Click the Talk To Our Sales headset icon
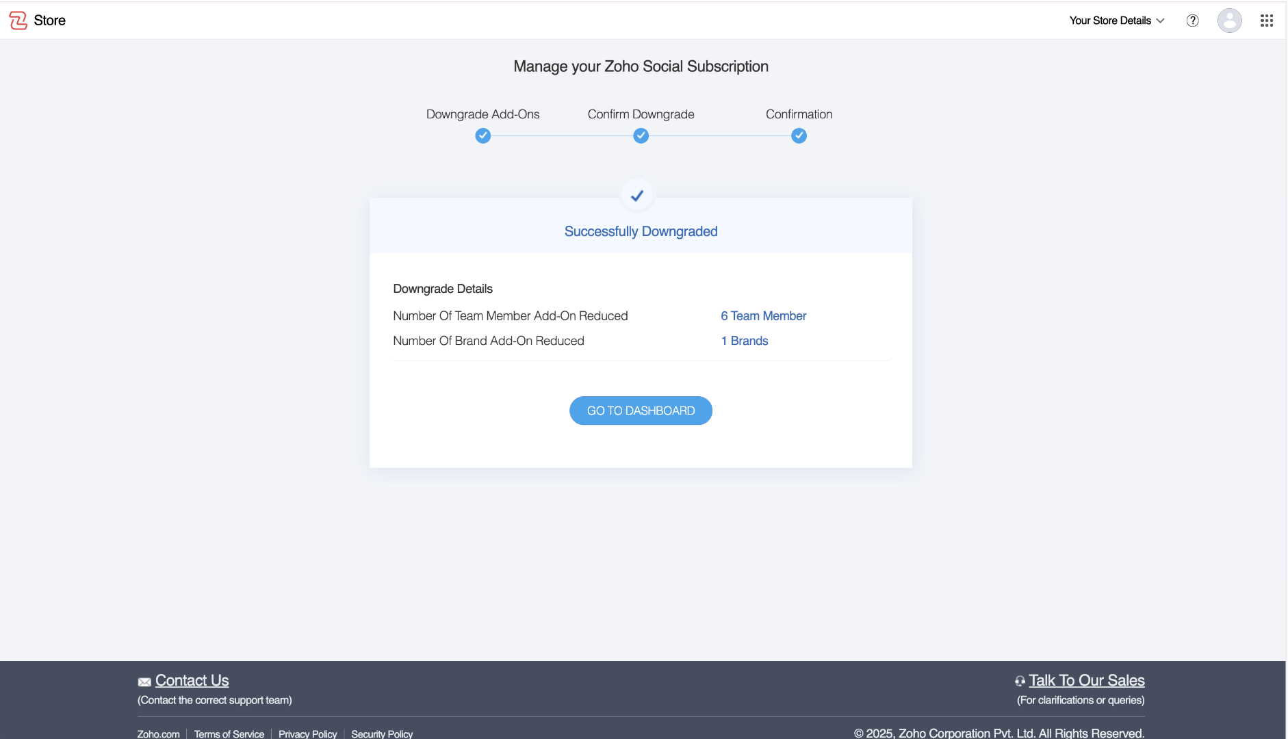Screen dimensions: 1288x739 click(1020, 682)
